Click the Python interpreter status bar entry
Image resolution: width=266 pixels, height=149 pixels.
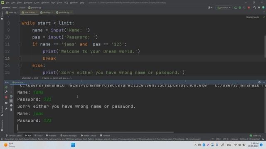250,139
